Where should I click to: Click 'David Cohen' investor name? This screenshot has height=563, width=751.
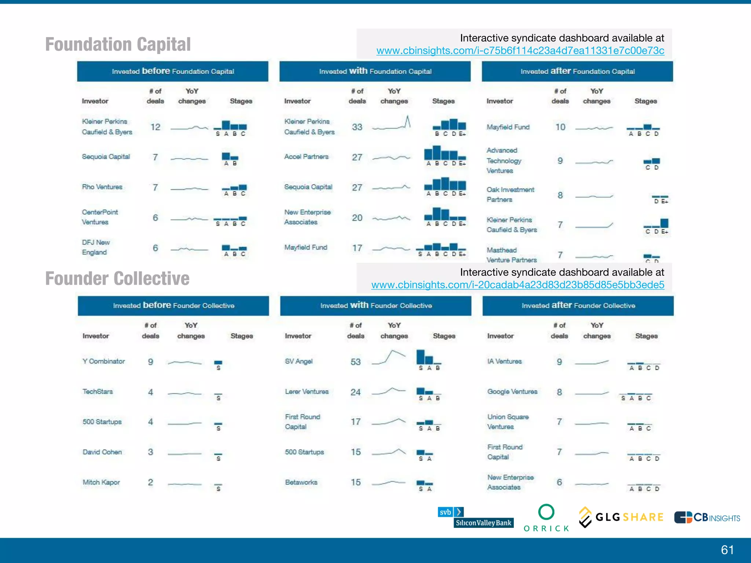pos(102,452)
